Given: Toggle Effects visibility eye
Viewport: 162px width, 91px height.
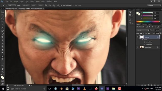Looking at the screenshot, I should coord(143,40).
